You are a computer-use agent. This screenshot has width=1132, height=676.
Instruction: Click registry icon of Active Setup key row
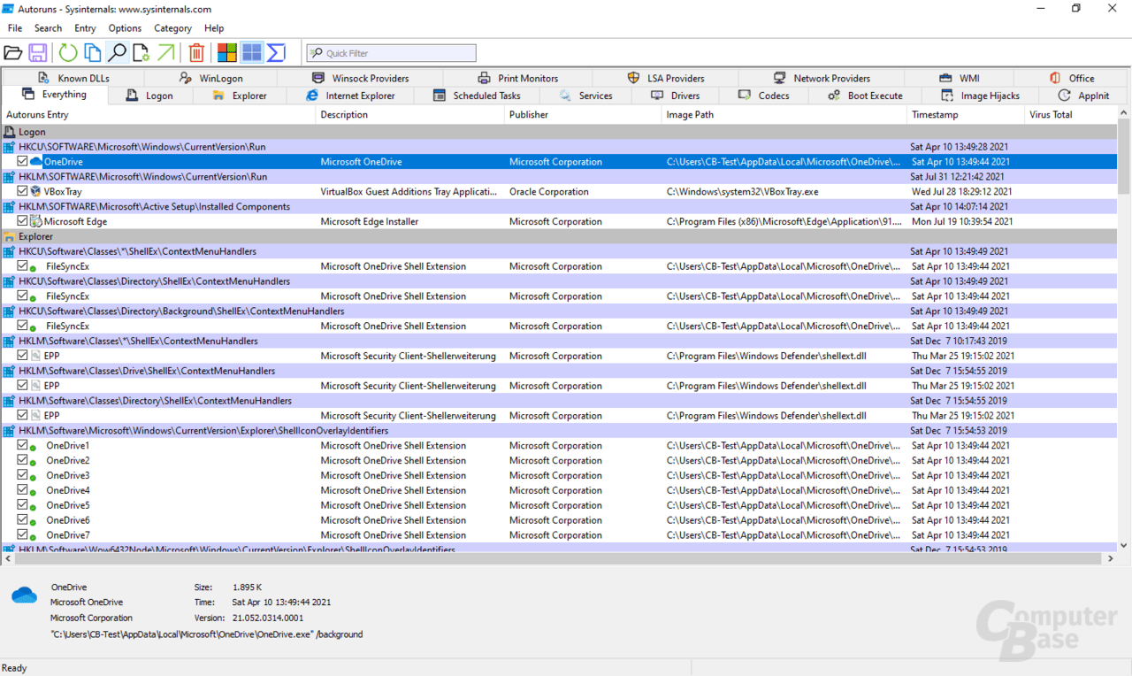(9, 206)
